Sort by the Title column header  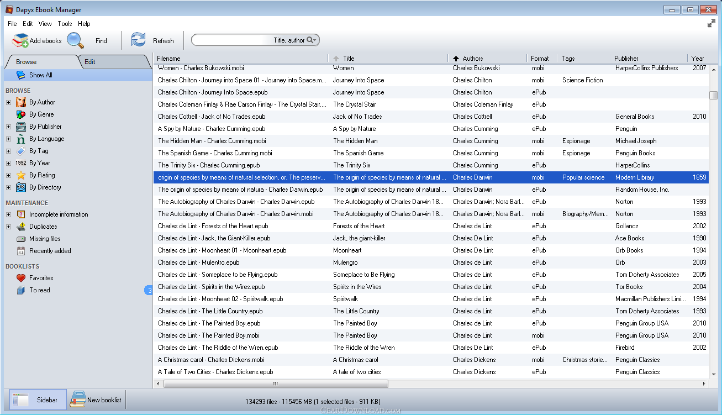pos(388,58)
